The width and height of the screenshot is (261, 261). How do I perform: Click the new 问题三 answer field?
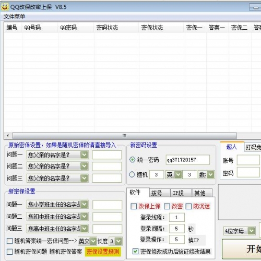pyautogui.click(x=108, y=229)
